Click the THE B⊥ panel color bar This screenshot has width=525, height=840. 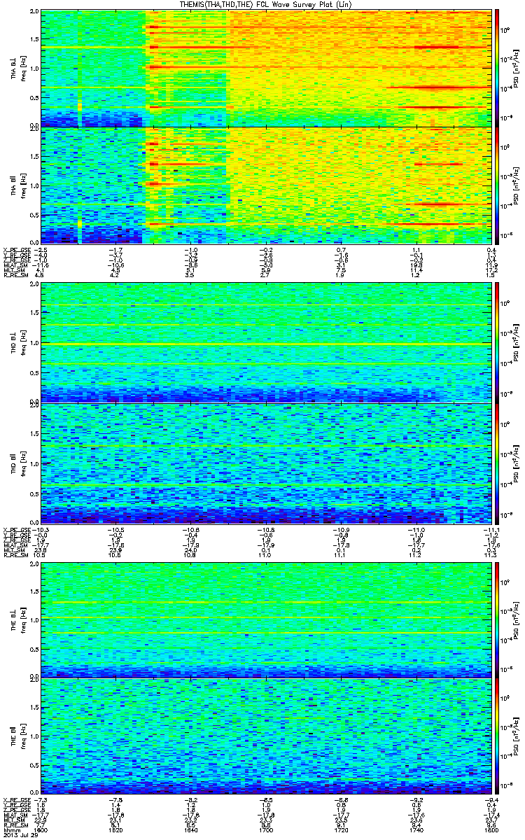(497, 619)
